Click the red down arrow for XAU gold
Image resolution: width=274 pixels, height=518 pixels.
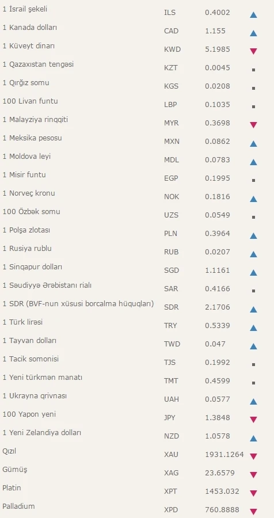click(253, 456)
